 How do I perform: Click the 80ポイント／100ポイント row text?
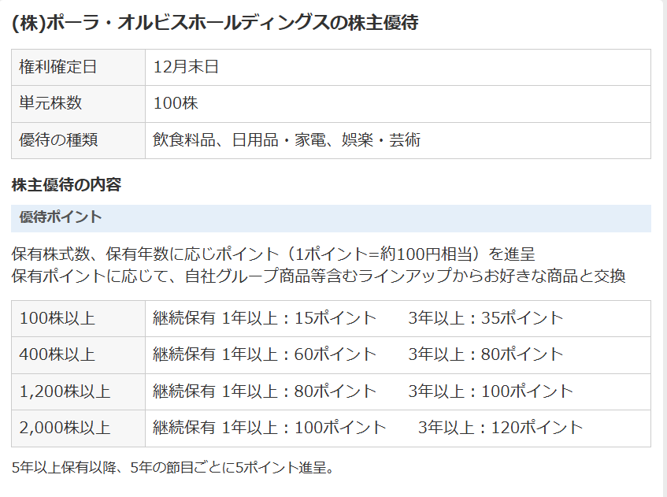click(x=363, y=391)
